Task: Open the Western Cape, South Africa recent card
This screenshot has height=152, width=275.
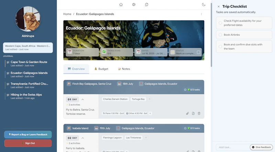Action: [x=28, y=48]
